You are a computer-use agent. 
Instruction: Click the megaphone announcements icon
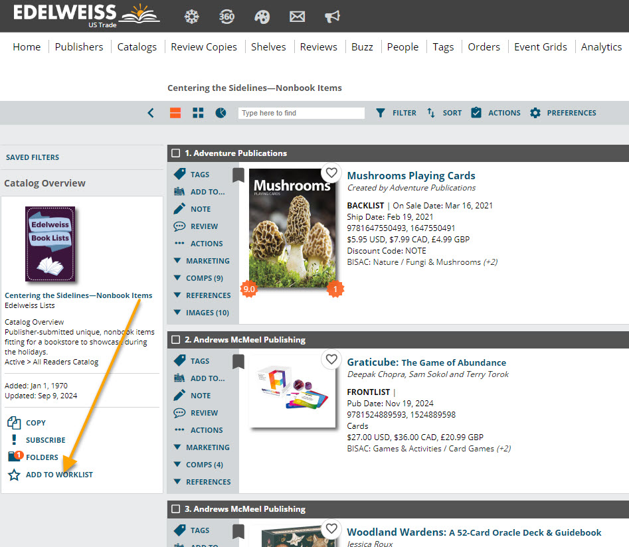(x=332, y=17)
